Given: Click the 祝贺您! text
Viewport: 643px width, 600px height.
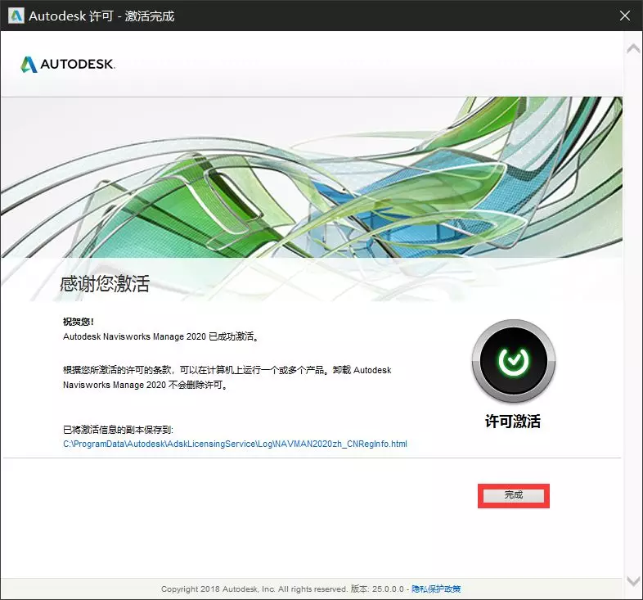Looking at the screenshot, I should pos(79,322).
